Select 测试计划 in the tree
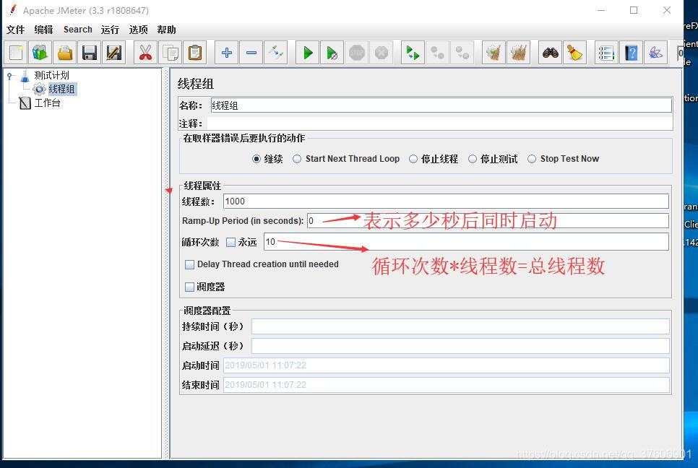 tap(51, 76)
